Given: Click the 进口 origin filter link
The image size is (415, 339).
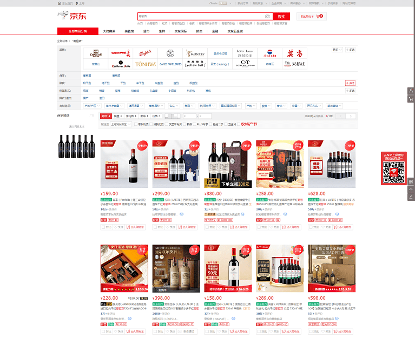Looking at the screenshot, I should pyautogui.click(x=102, y=98).
